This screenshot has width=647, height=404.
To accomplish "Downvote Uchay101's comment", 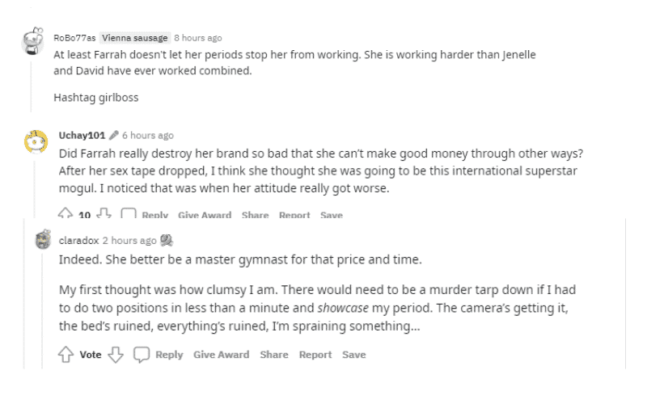I will [104, 213].
